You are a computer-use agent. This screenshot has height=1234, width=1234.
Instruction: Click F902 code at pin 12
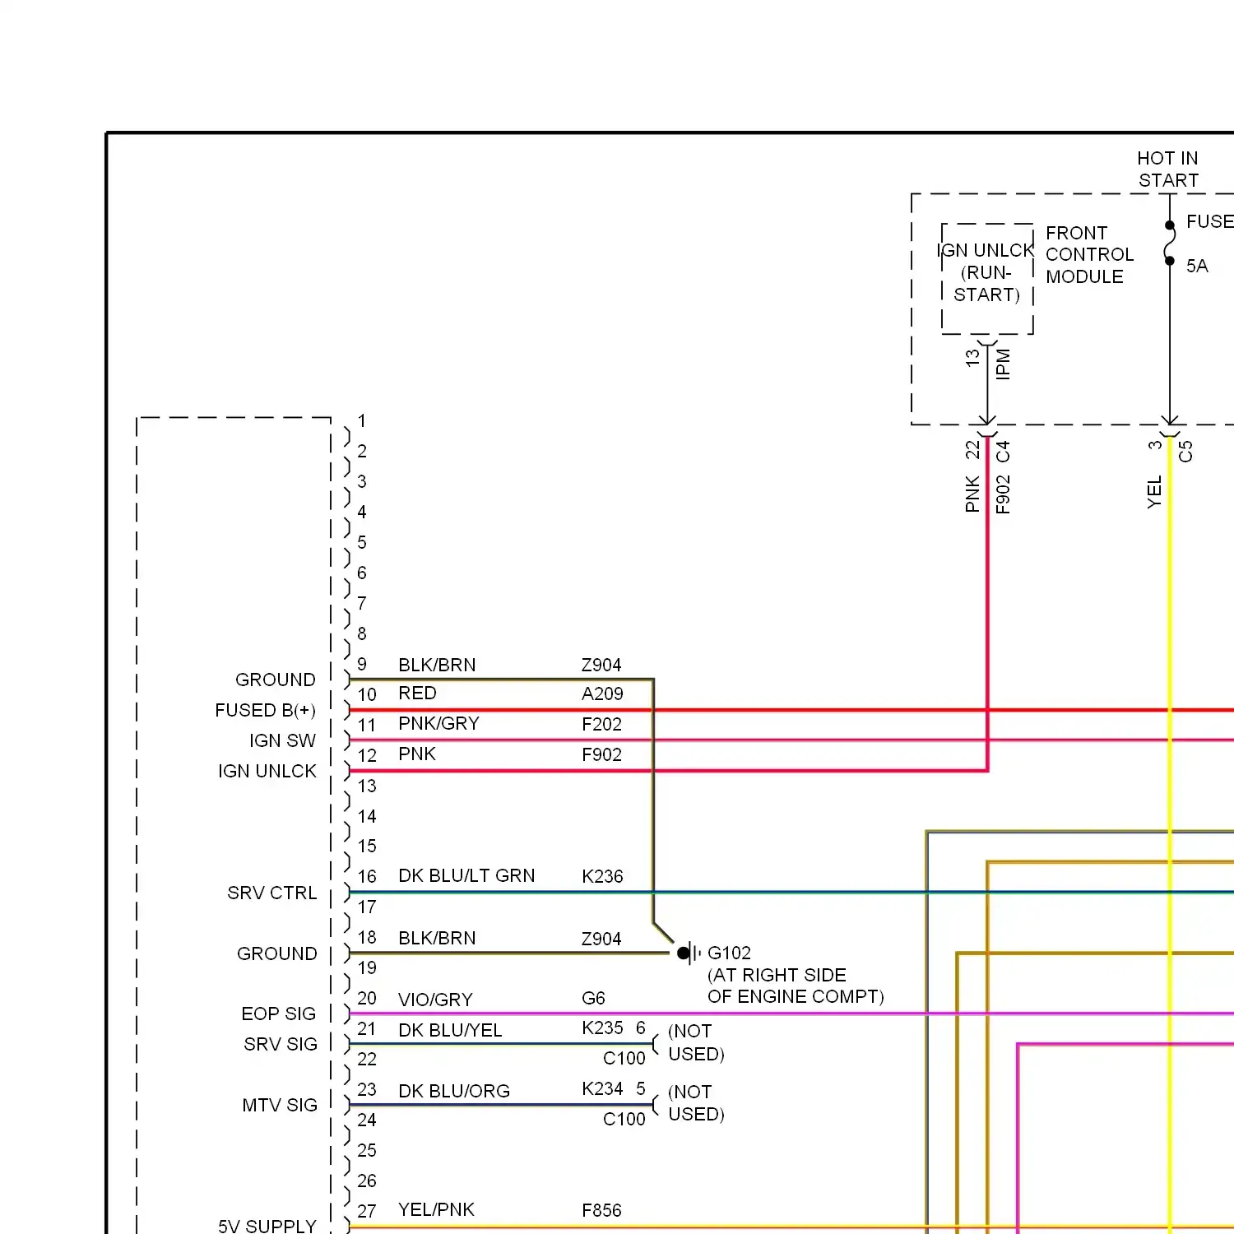[601, 754]
